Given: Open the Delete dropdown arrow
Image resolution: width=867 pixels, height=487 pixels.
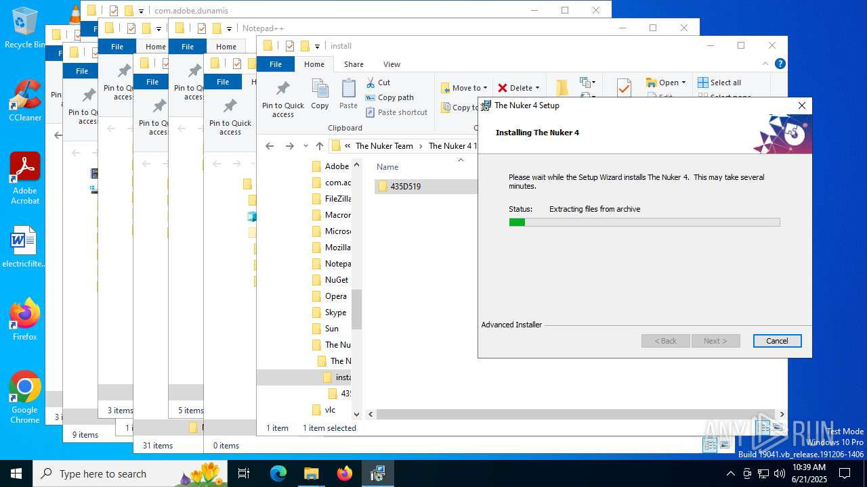Looking at the screenshot, I should (x=537, y=88).
